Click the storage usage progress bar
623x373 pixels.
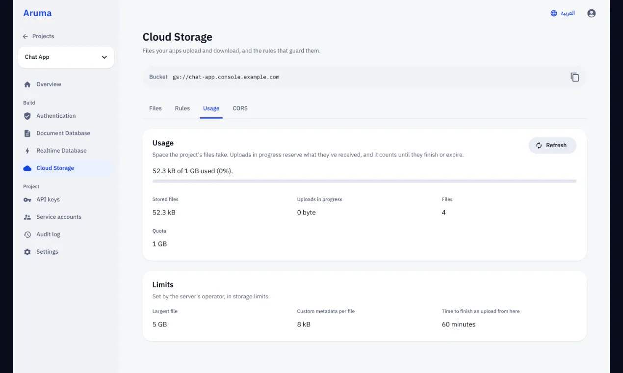pos(364,181)
